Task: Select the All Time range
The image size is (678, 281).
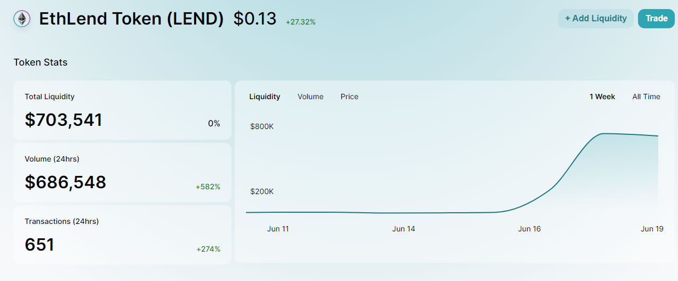Action: point(646,97)
